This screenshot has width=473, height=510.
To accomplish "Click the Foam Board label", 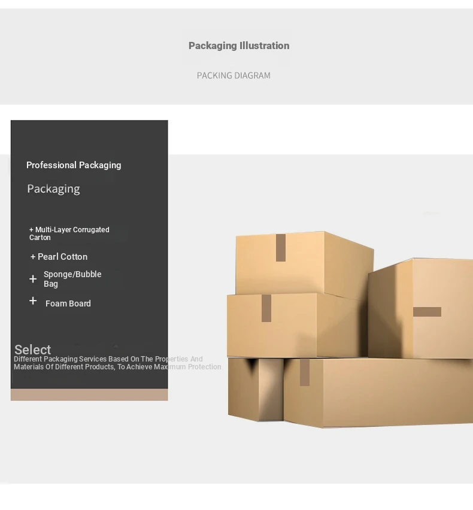I will click(x=68, y=303).
